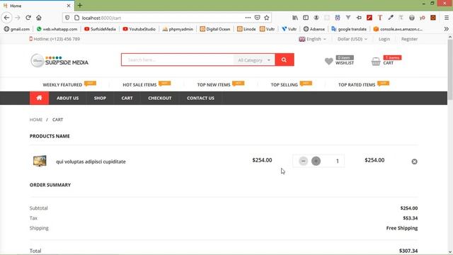Go to the Shop page
The image size is (453, 255).
pos(100,98)
